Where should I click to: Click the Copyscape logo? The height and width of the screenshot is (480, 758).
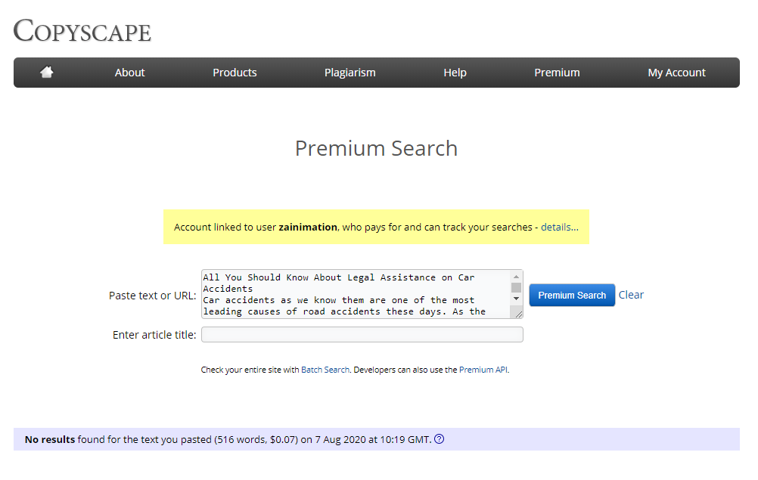tap(82, 31)
